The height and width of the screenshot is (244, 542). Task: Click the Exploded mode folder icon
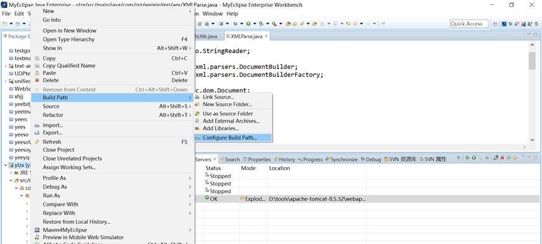coord(242,199)
